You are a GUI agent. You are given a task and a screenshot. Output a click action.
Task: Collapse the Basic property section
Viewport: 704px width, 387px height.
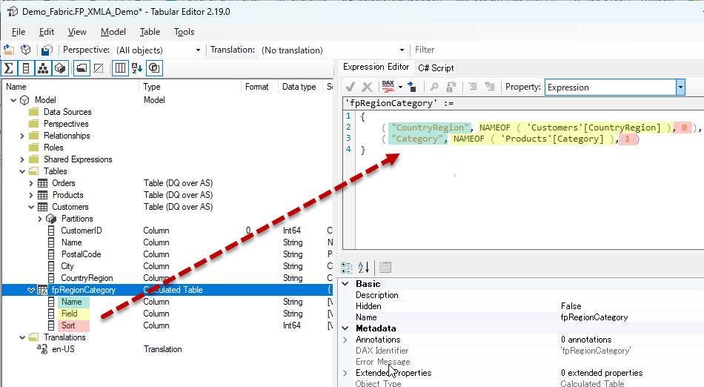pyautogui.click(x=345, y=284)
